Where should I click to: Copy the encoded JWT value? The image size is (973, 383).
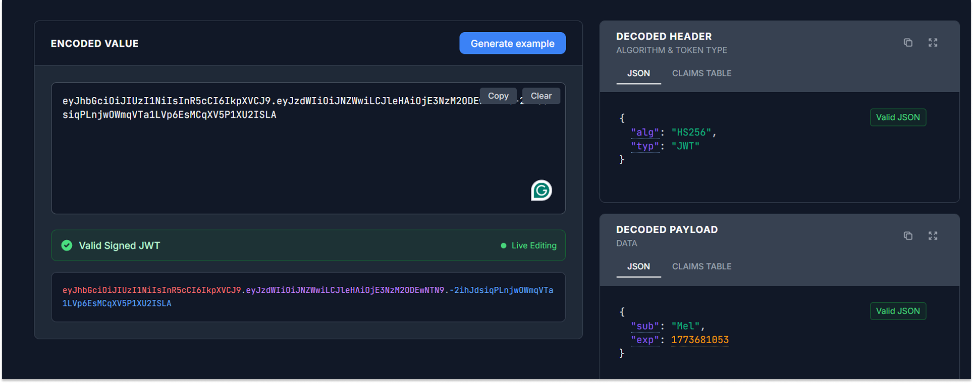click(x=498, y=96)
